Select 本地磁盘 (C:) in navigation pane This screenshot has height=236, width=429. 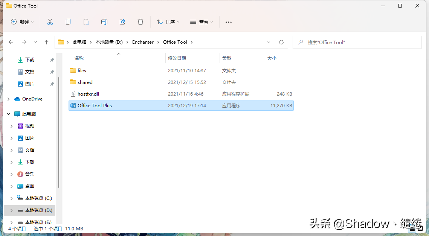tap(38, 198)
